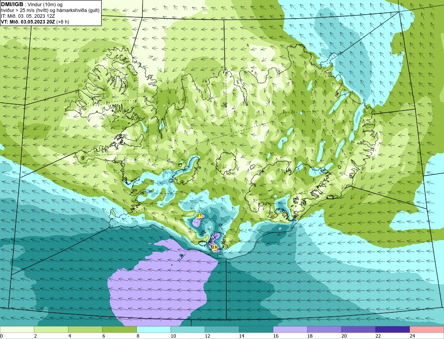Select the 20-22 m/s violet swatch

358,329
